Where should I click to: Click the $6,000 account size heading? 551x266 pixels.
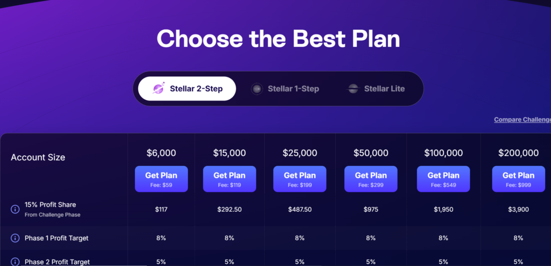click(161, 153)
